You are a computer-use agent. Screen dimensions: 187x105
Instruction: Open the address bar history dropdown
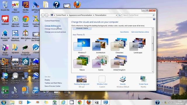tap(116, 15)
